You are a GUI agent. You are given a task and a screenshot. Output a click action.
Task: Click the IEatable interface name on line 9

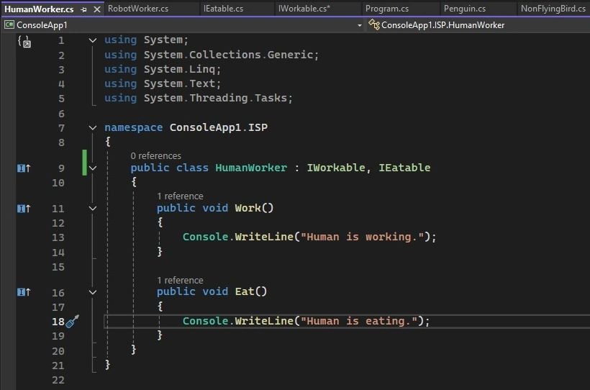(x=404, y=168)
